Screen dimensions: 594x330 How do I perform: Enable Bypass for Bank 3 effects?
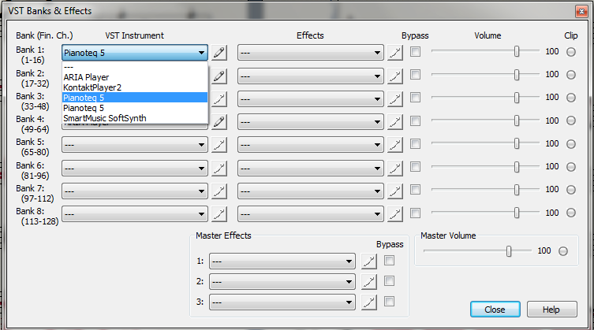pos(415,98)
